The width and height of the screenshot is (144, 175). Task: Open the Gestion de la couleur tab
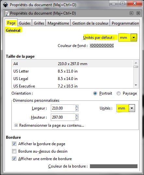[x=90, y=23]
